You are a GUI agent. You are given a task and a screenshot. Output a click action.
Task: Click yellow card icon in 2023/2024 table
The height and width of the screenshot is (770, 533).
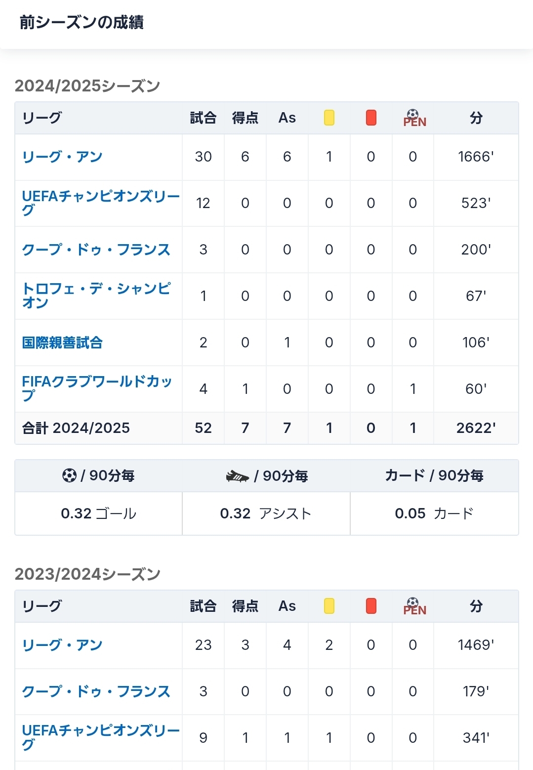(329, 606)
